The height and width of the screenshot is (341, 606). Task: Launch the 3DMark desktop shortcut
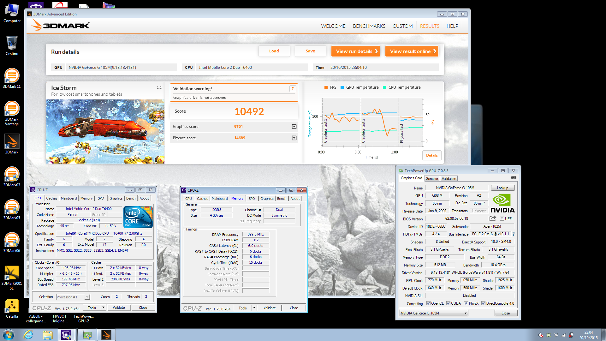(12, 144)
